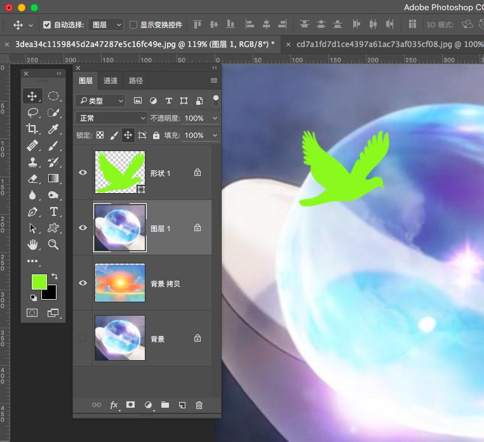Select the Horizontal Type tool

click(53, 211)
